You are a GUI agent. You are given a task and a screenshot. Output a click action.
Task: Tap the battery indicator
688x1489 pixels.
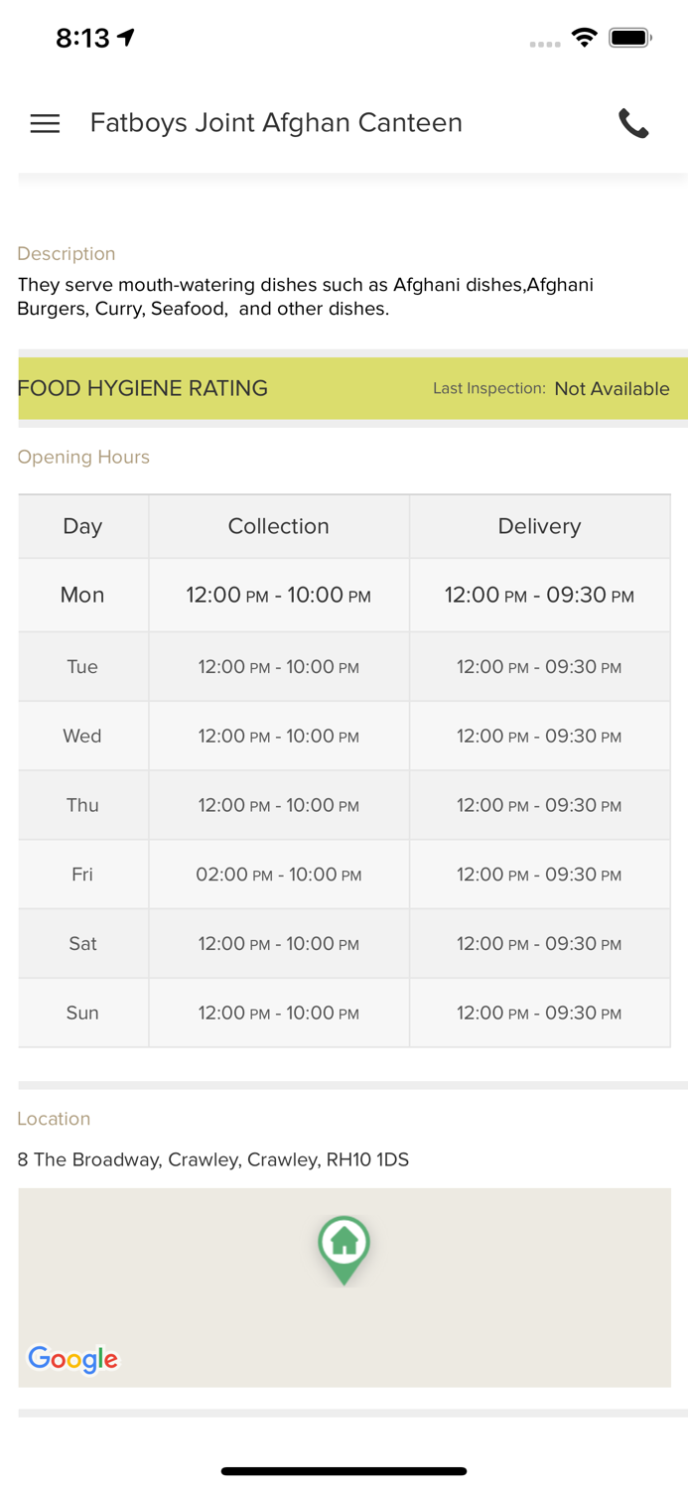(629, 38)
